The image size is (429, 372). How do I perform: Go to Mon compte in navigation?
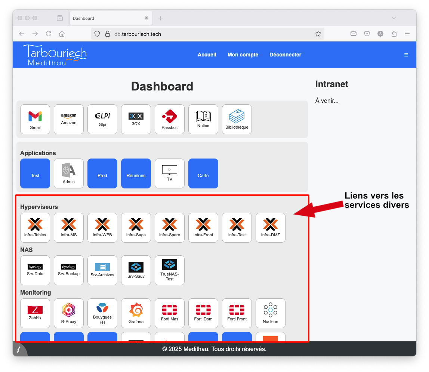(243, 55)
